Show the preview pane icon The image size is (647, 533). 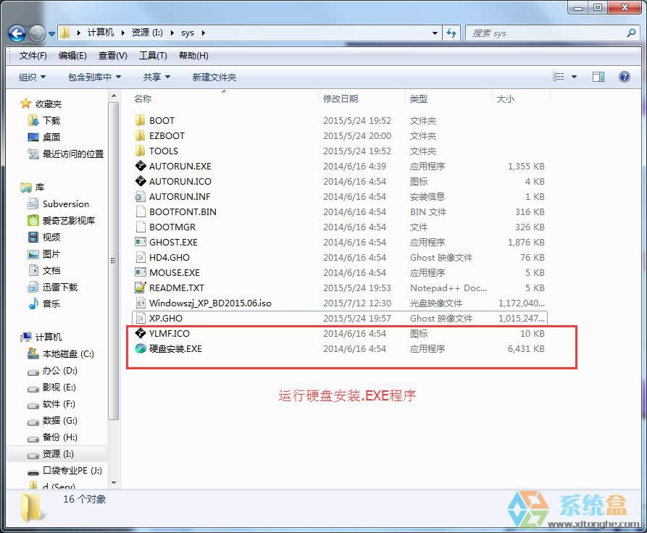point(598,77)
